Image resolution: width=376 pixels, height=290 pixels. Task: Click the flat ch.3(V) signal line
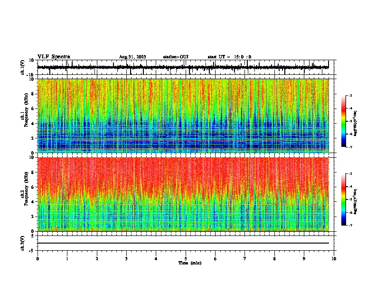183,243
